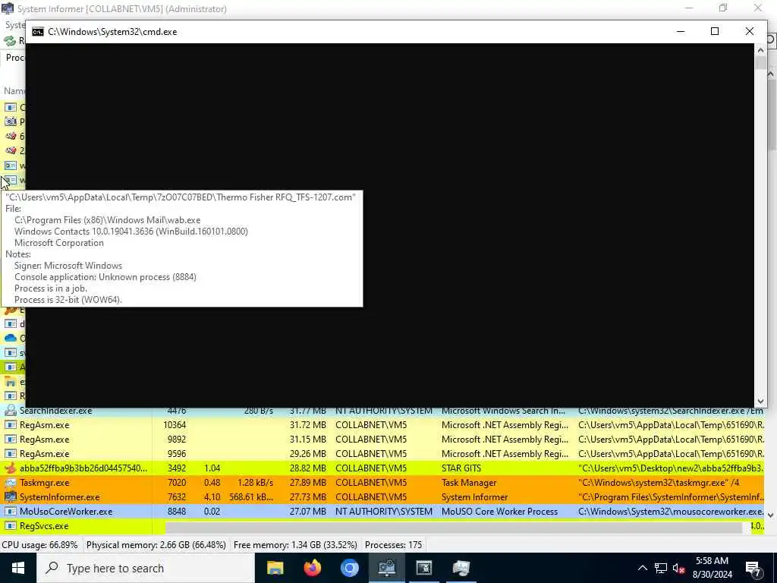Image resolution: width=777 pixels, height=583 pixels.
Task: Select the Taskmgr.exe process name
Action: [45, 482]
